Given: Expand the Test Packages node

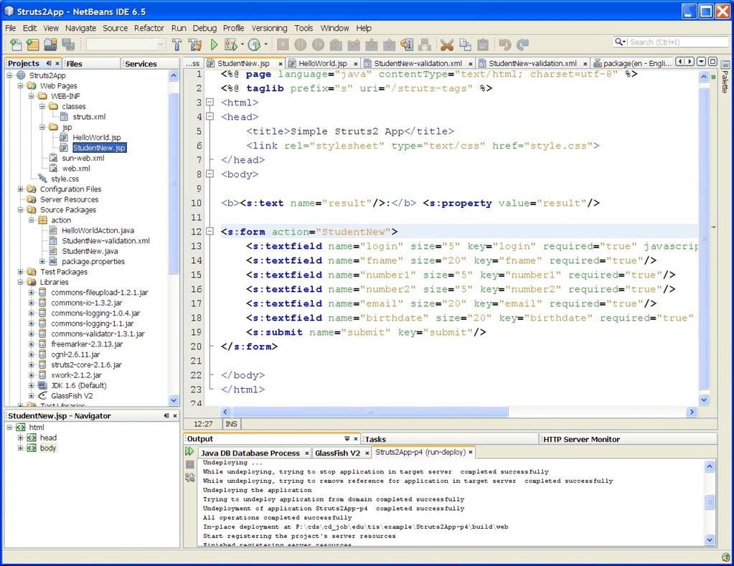Looking at the screenshot, I should click(21, 272).
